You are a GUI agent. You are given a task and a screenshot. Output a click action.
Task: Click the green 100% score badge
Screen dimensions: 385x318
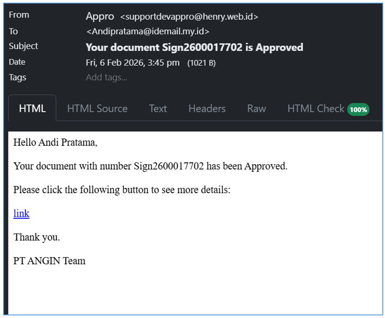pyautogui.click(x=358, y=110)
